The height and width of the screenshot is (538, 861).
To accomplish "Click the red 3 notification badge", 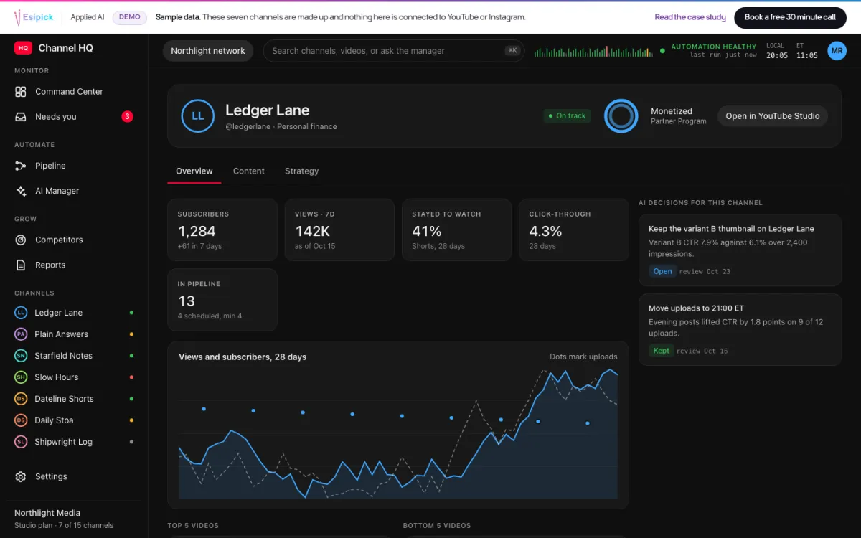I will 127,117.
